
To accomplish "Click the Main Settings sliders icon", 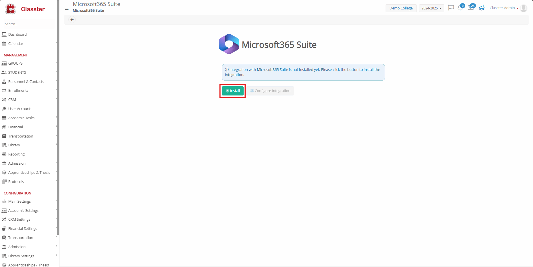I will [4, 201].
